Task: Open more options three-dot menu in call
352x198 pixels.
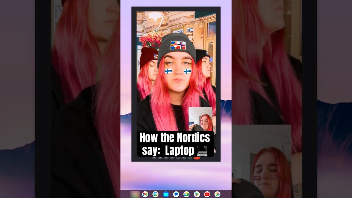Action: coord(190,158)
